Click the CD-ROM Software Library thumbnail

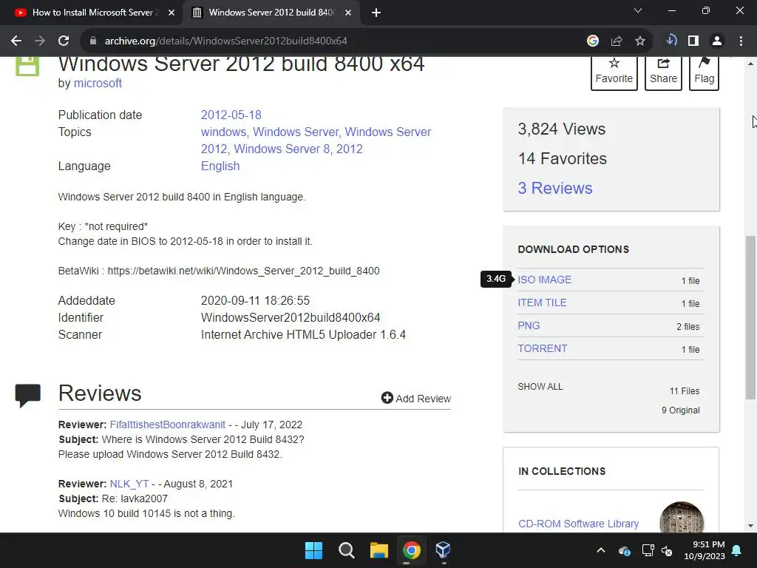(682, 518)
